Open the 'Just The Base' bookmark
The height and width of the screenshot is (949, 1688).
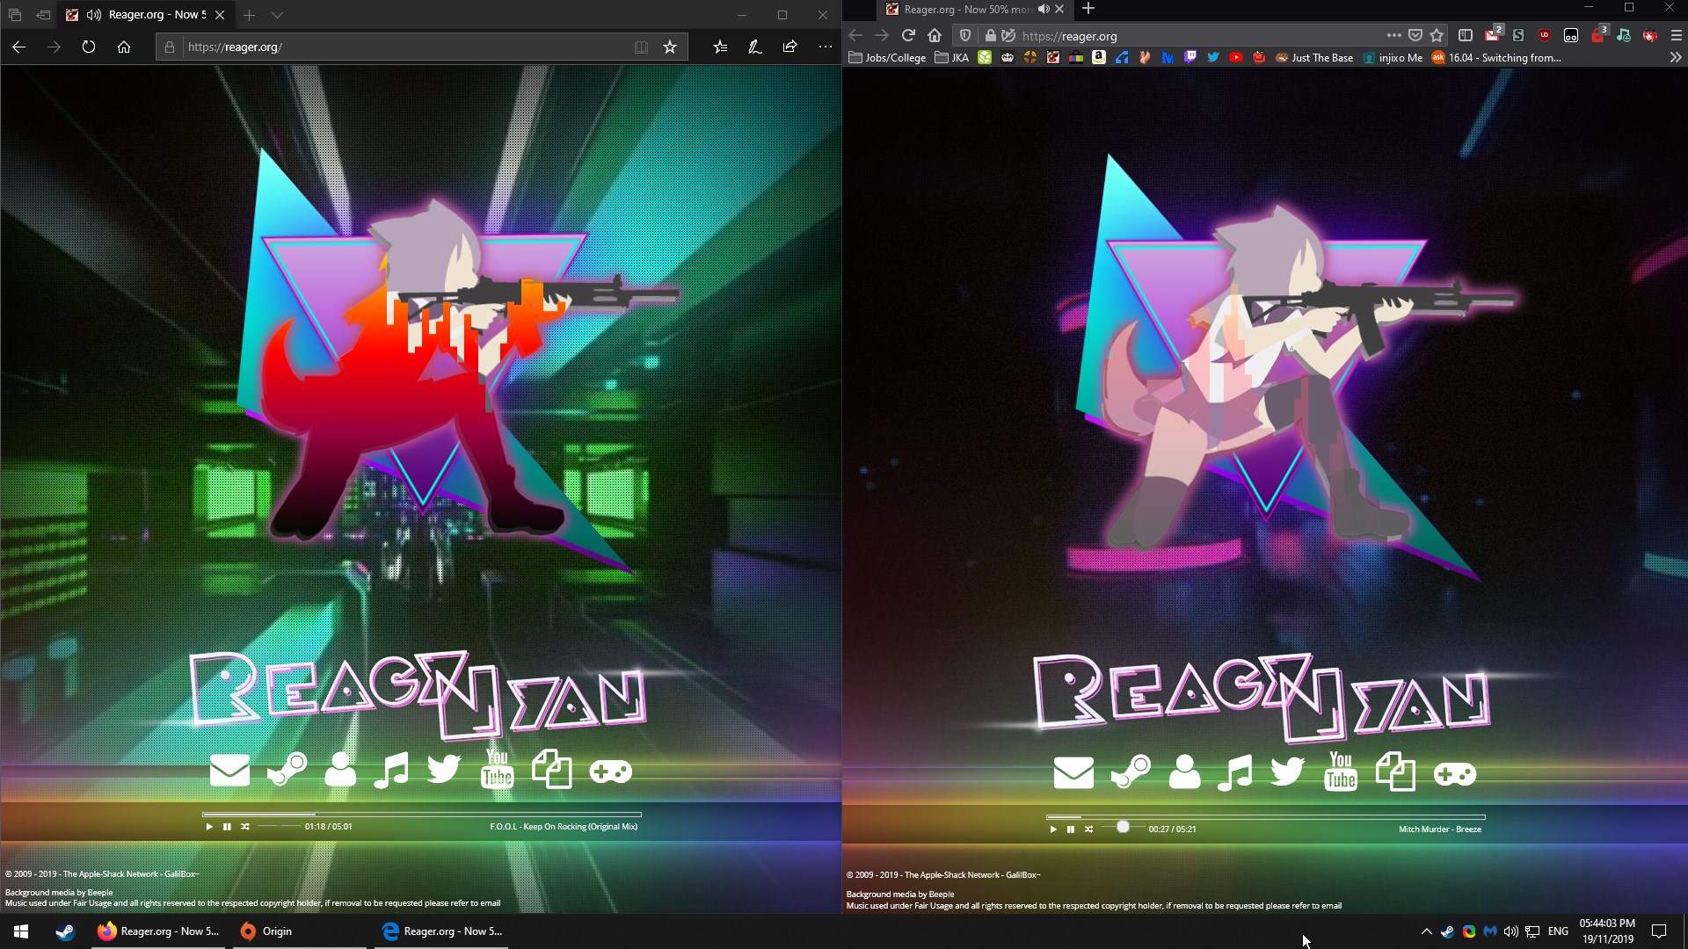tap(1314, 57)
